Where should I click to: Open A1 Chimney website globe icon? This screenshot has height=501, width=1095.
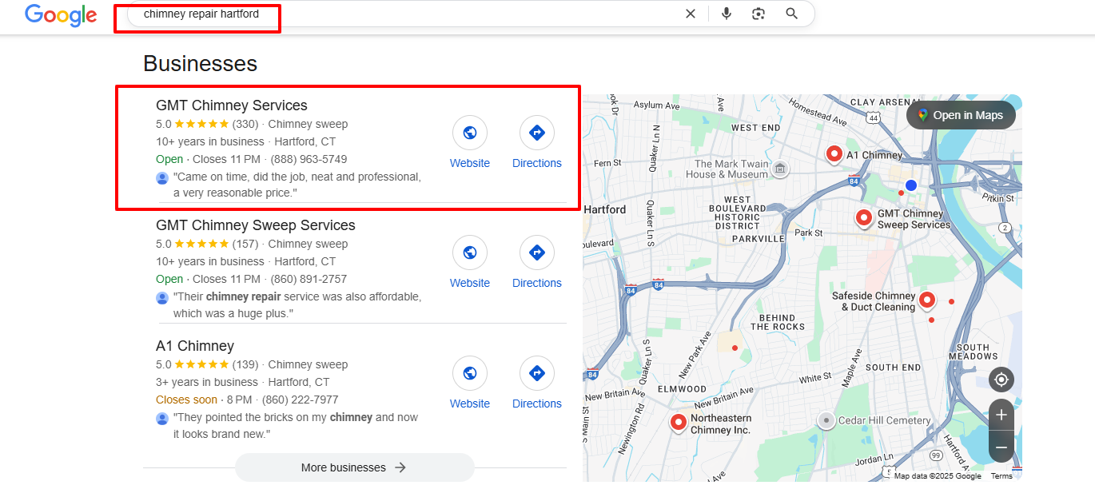470,374
